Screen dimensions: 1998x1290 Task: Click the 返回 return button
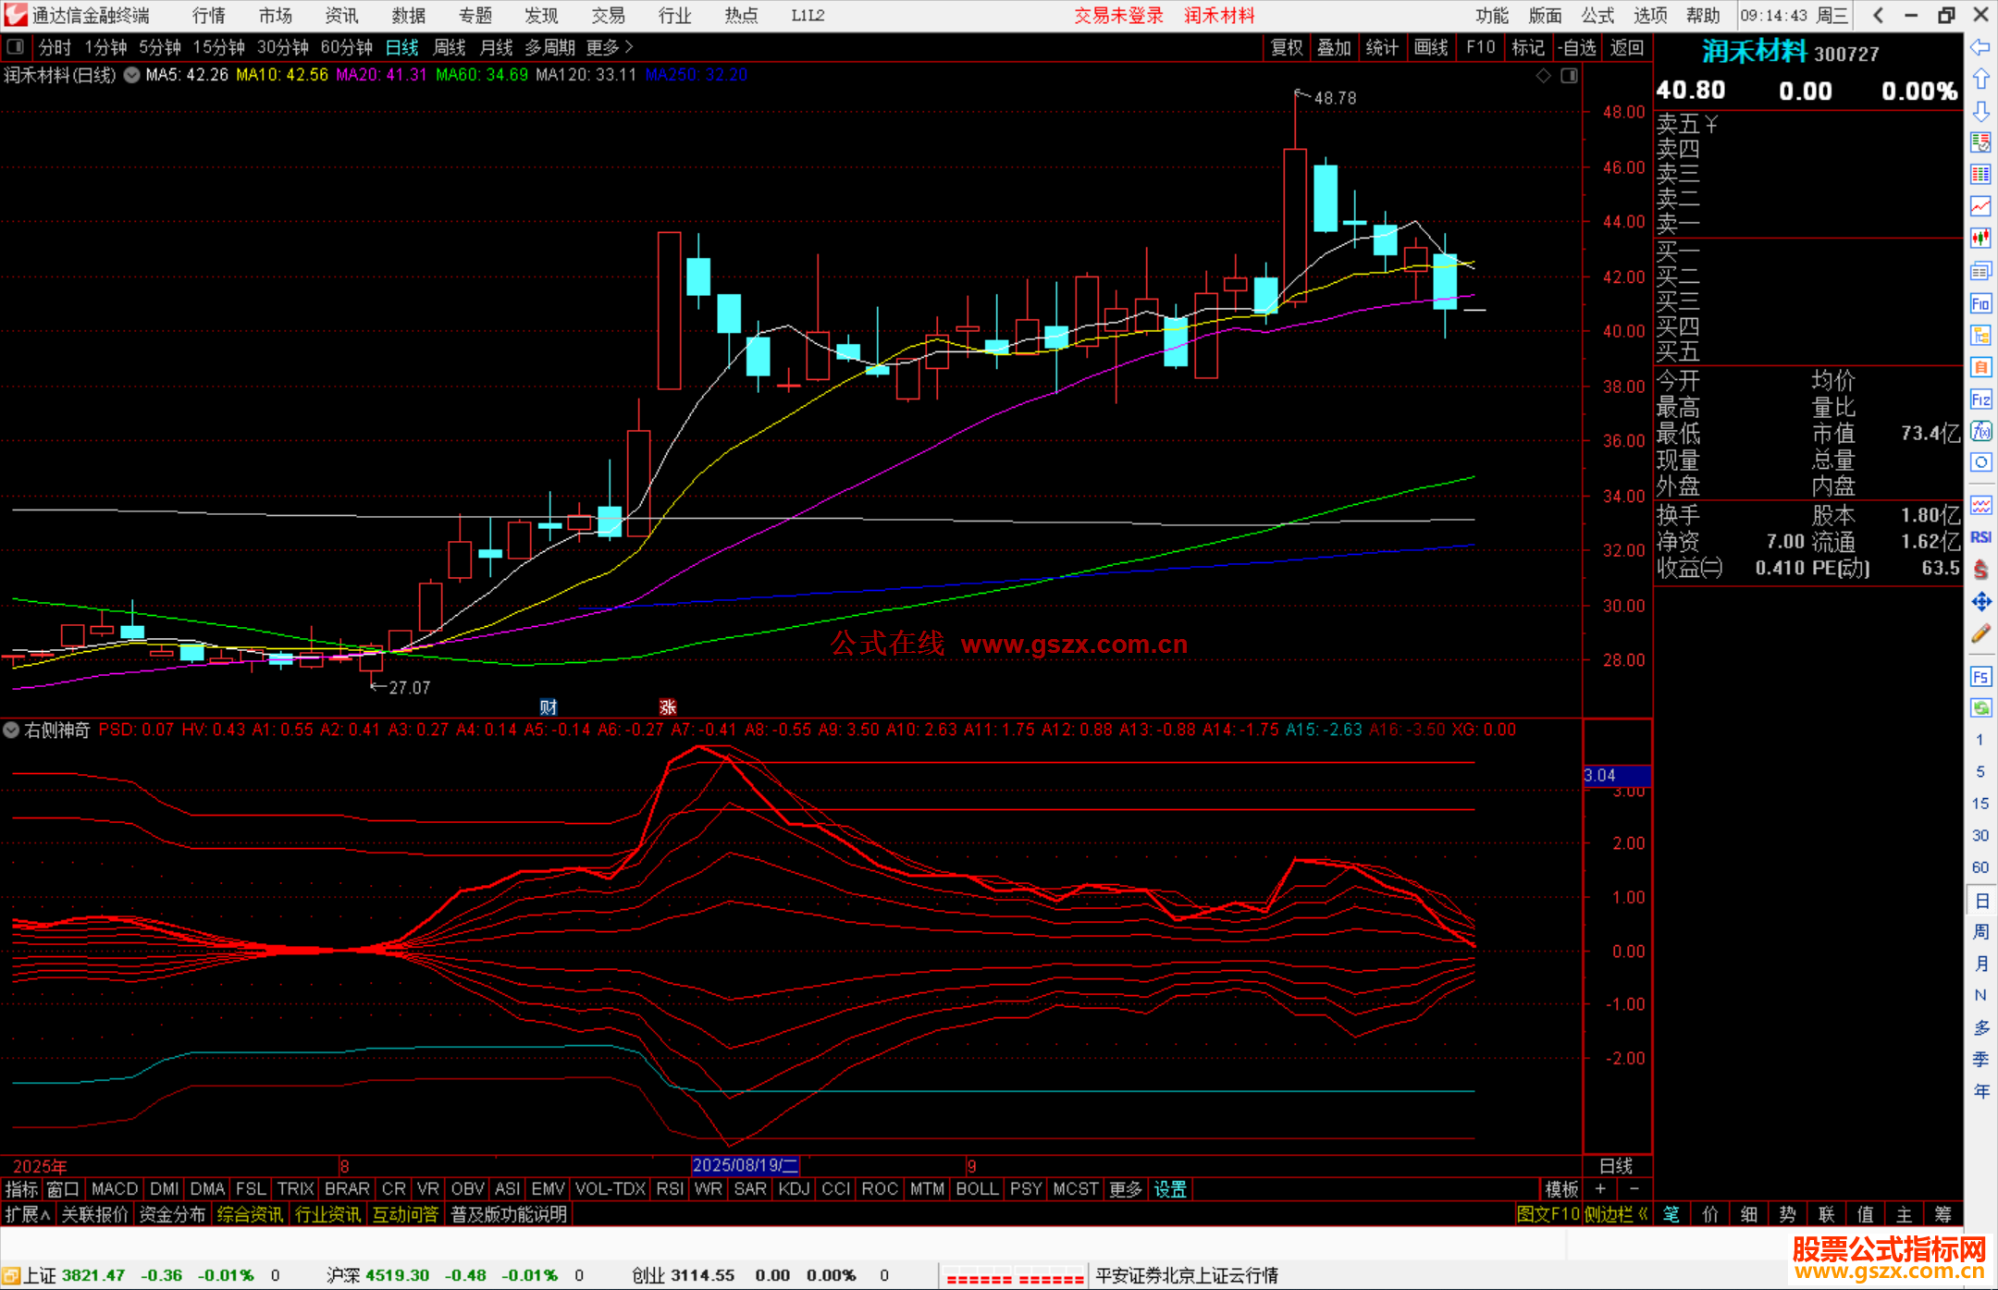(x=1626, y=47)
